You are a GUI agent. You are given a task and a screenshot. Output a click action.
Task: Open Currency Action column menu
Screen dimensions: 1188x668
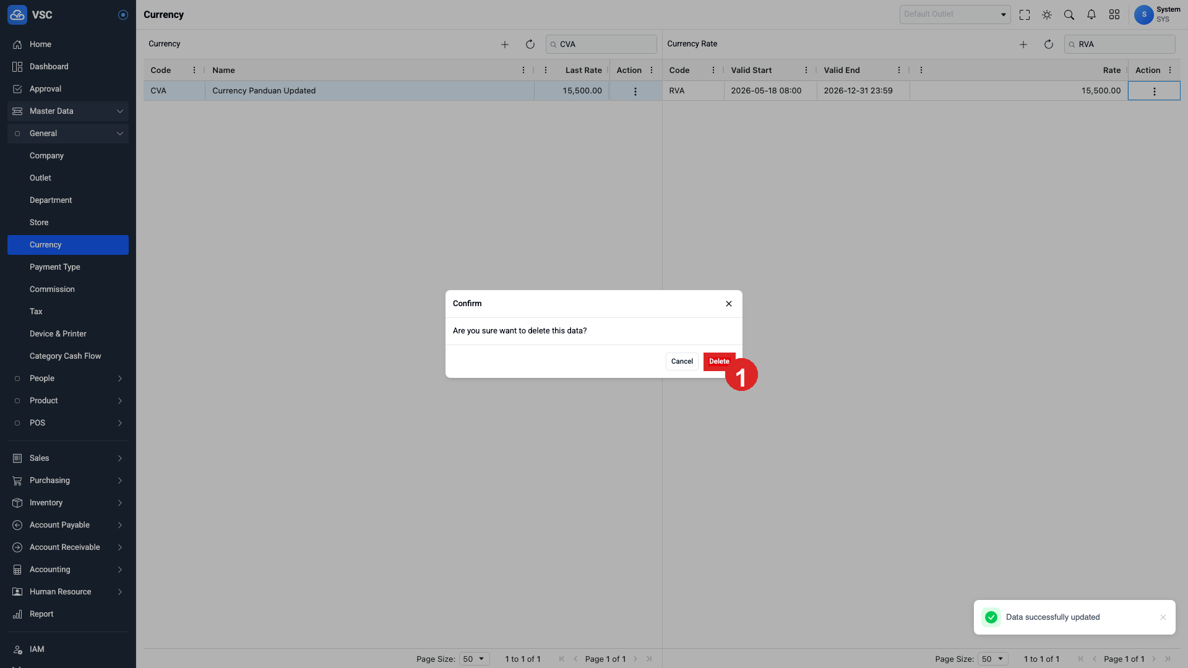click(652, 71)
